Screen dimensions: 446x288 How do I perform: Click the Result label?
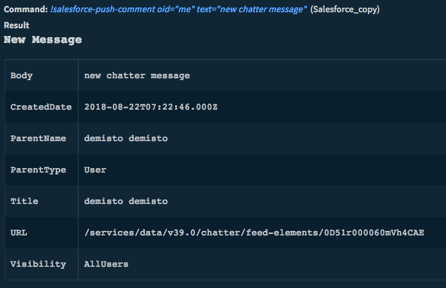17,26
